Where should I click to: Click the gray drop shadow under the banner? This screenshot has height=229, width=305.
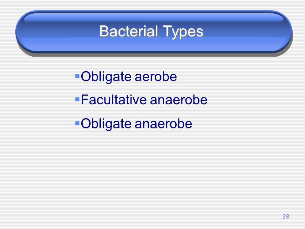[154, 55]
